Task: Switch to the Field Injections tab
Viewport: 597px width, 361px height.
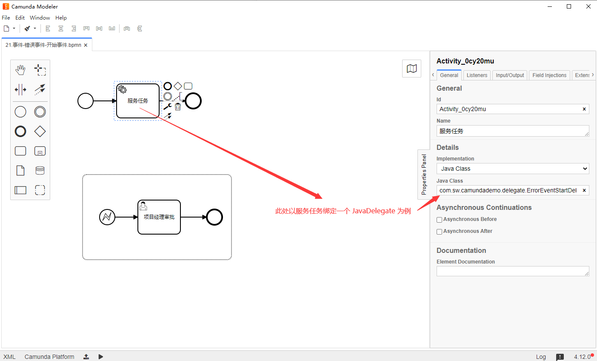Action: coord(549,75)
